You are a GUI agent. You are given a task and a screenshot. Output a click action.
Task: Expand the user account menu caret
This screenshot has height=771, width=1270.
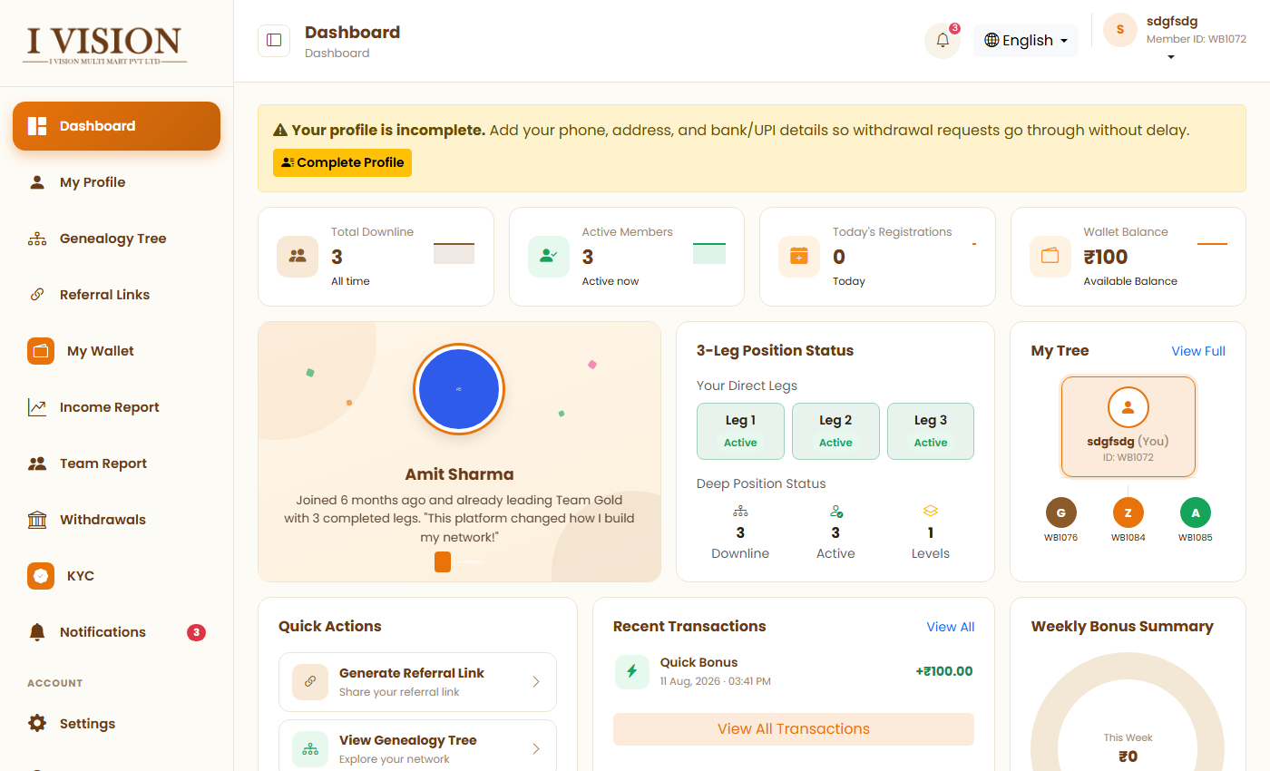point(1170,57)
